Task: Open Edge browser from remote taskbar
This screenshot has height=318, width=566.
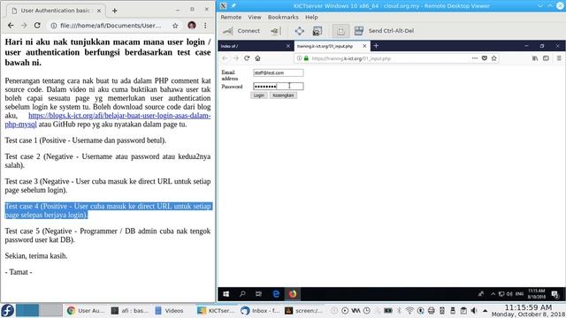Action: pyautogui.click(x=276, y=294)
